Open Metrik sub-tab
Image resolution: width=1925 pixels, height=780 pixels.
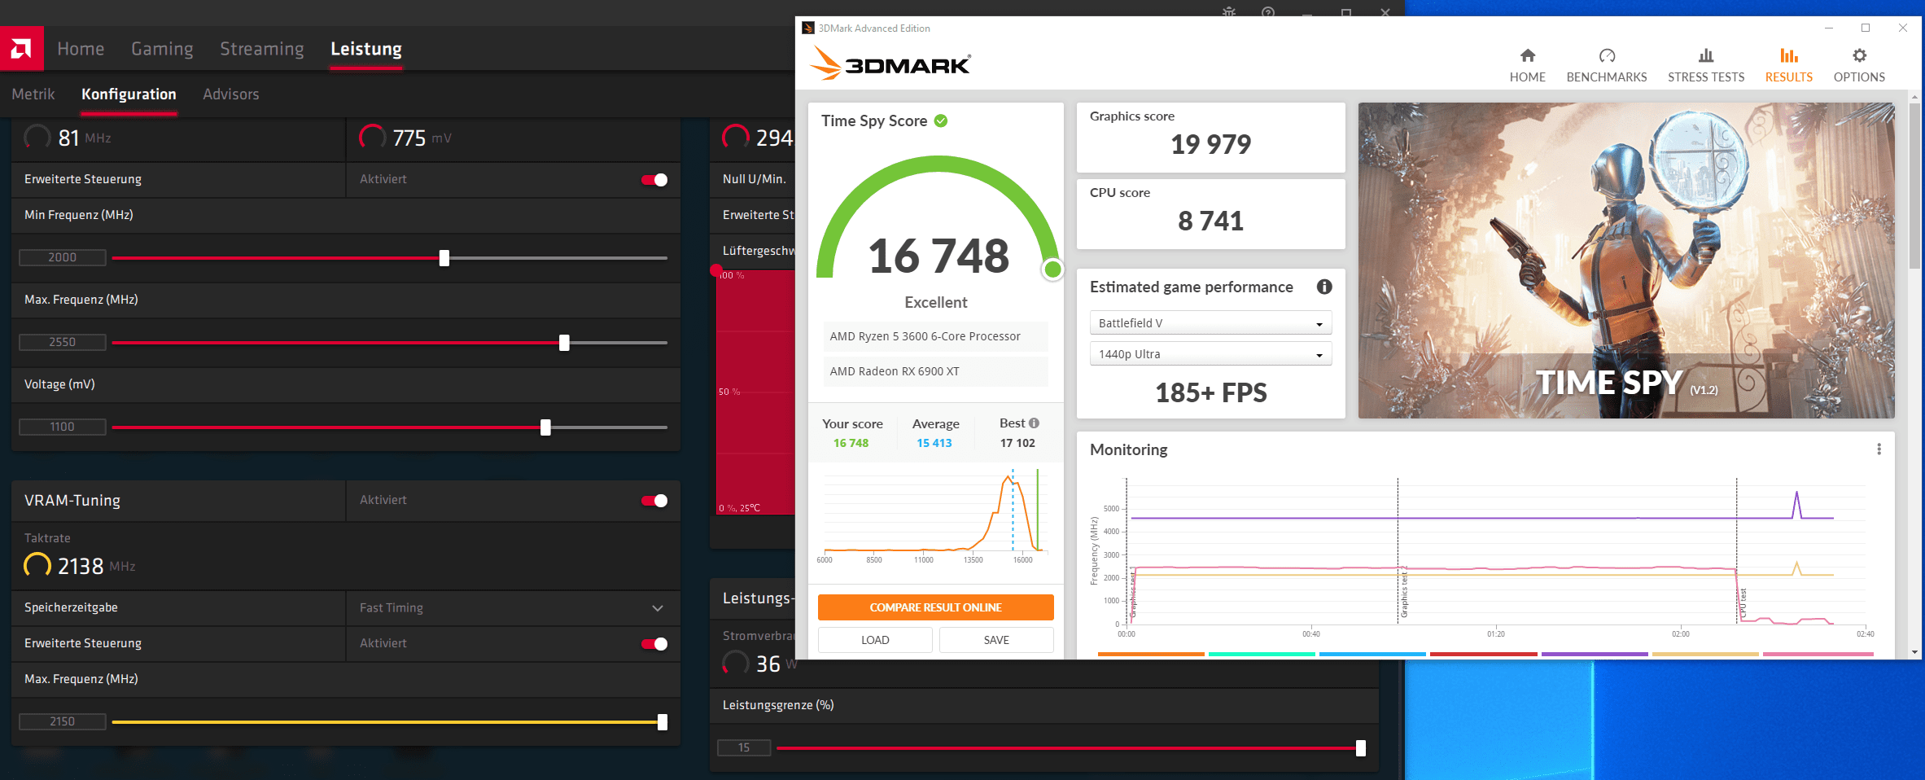tap(33, 94)
